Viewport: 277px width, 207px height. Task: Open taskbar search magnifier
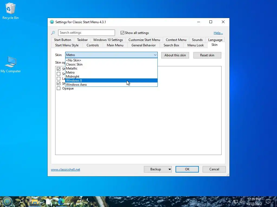[21, 202]
